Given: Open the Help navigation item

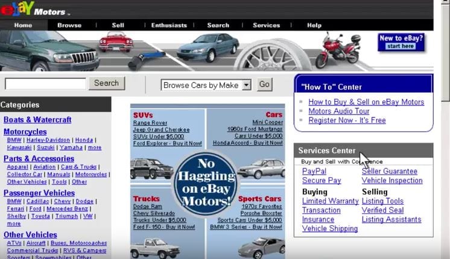Looking at the screenshot, I should pos(314,25).
